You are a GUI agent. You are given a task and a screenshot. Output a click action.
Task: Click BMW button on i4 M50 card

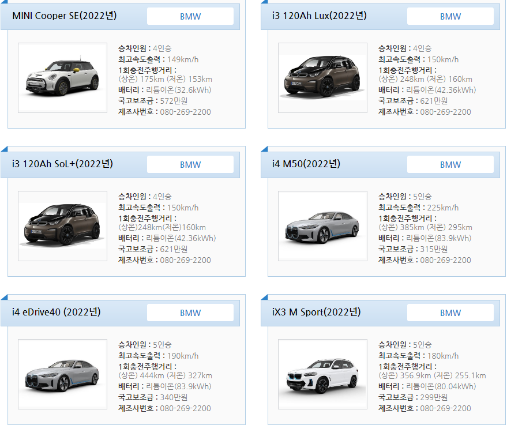tap(450, 164)
